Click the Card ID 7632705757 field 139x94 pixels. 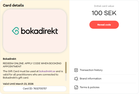point(35,89)
